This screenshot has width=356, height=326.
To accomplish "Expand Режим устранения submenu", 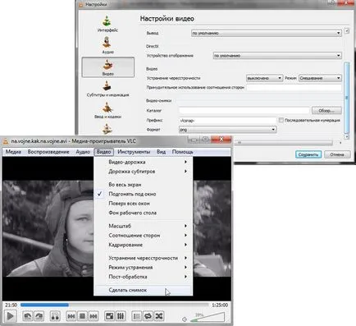I will [x=144, y=267].
